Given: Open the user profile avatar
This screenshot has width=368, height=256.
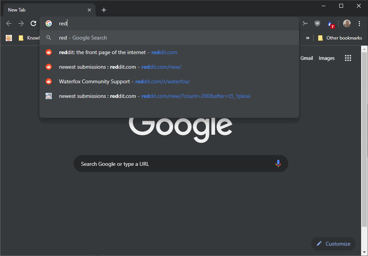Looking at the screenshot, I should tap(347, 23).
